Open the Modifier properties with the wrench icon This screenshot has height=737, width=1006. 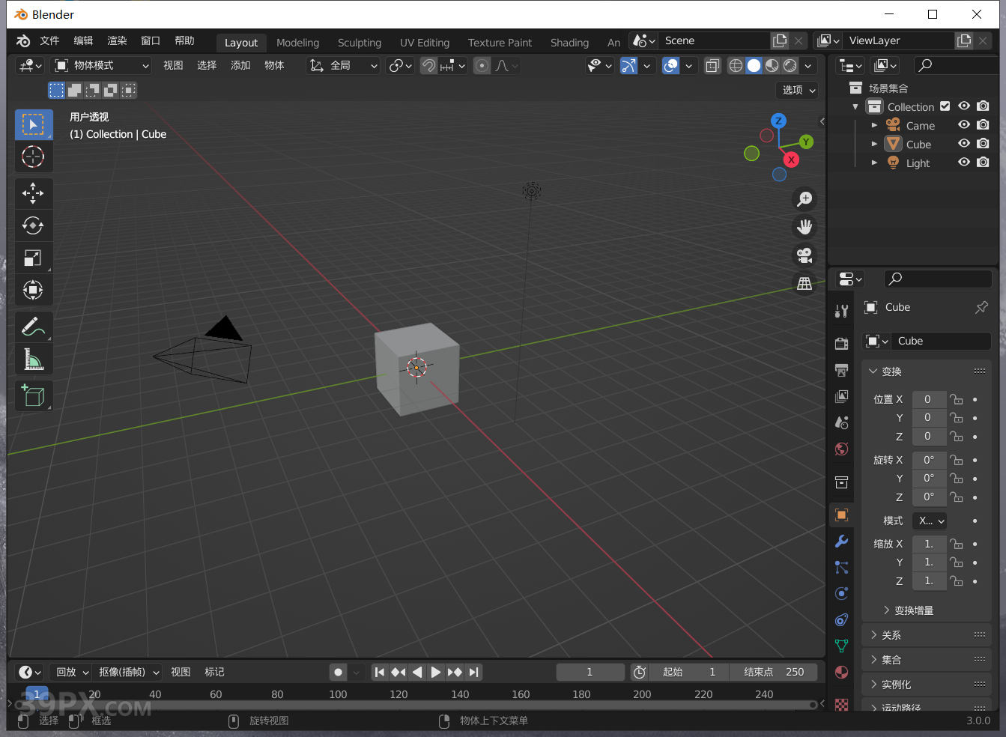(x=841, y=541)
